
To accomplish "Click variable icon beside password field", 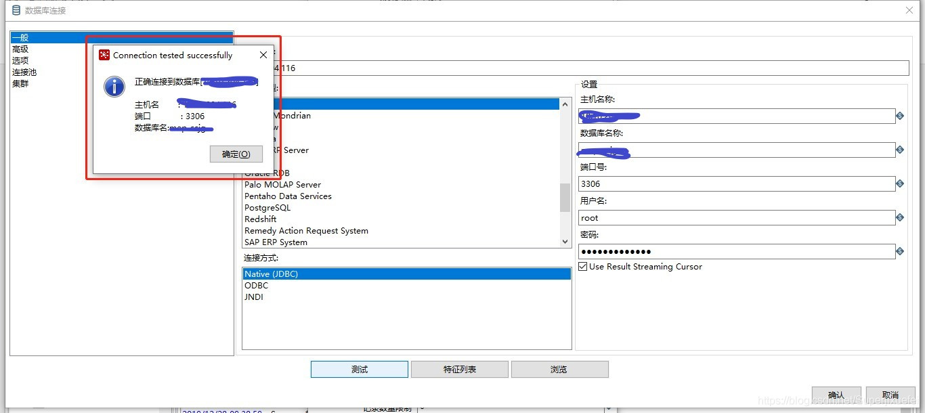I will [900, 251].
